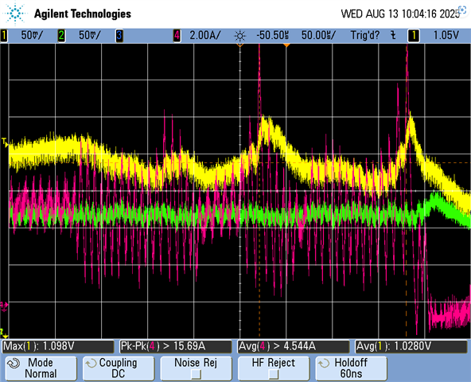The image size is (471, 382).
Task: Click the Pk-Pk(4) > 15.69A measurement
Action: (176, 346)
